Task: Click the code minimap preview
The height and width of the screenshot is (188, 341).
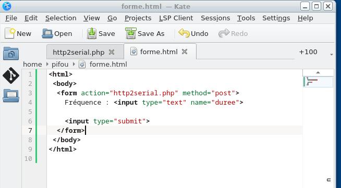Action: (x=318, y=82)
